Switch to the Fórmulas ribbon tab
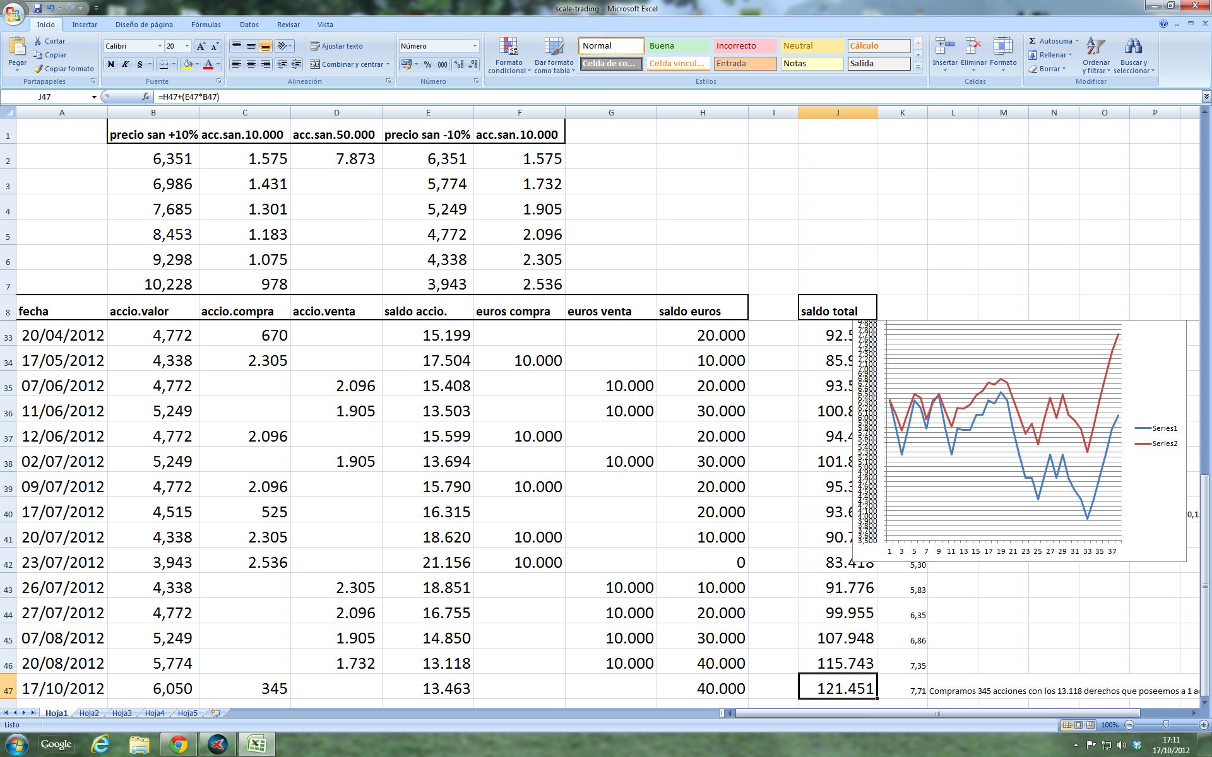The width and height of the screenshot is (1212, 757). pyautogui.click(x=206, y=25)
